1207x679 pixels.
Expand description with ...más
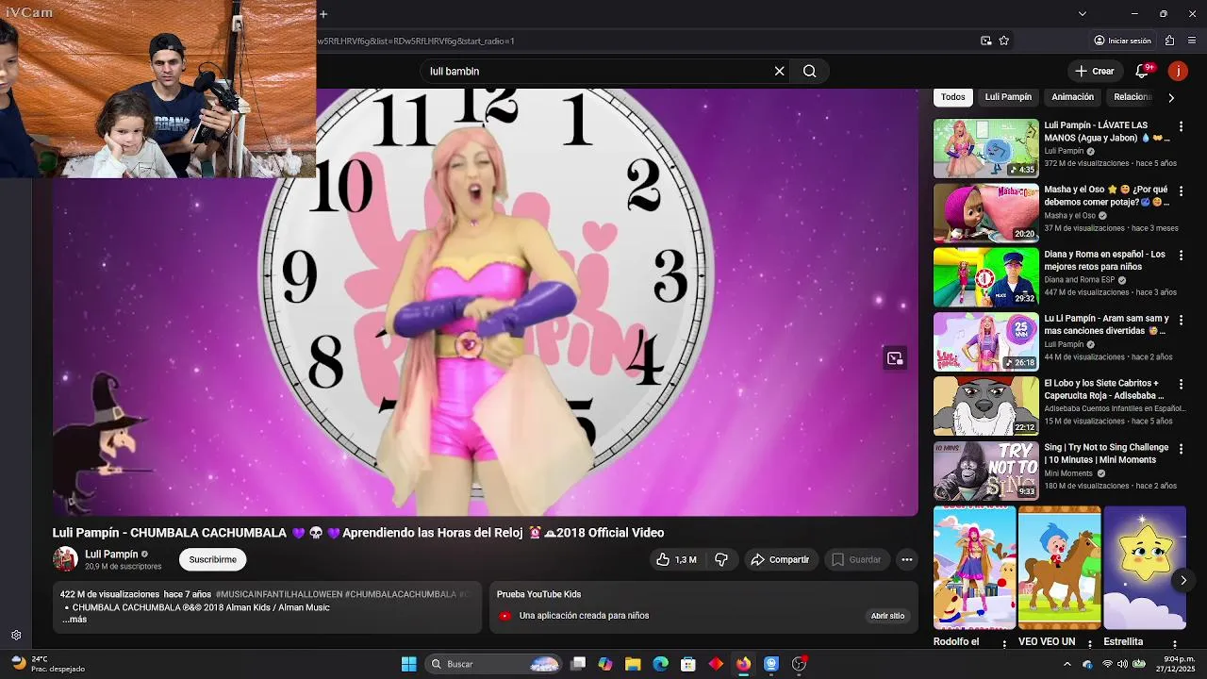[x=74, y=620]
